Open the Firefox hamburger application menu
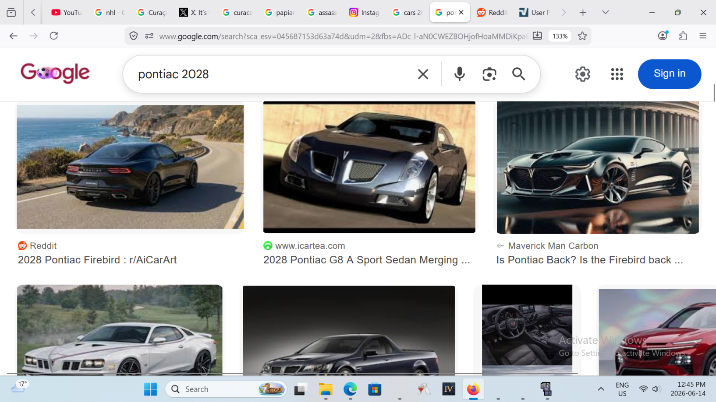The width and height of the screenshot is (716, 402). (703, 36)
